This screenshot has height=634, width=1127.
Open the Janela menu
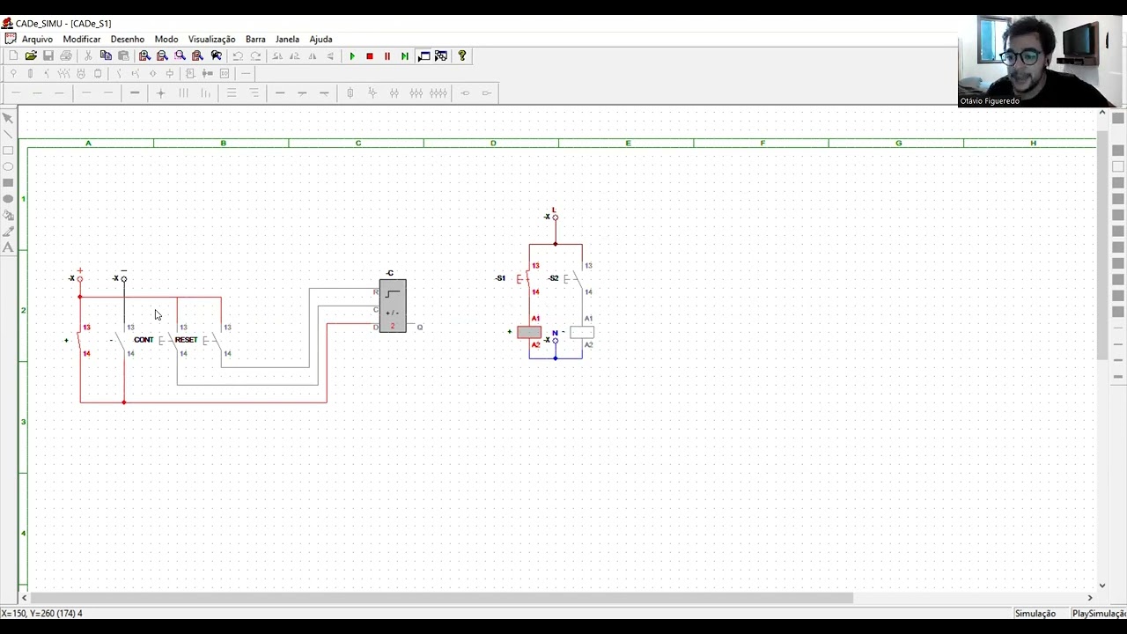[x=287, y=39]
